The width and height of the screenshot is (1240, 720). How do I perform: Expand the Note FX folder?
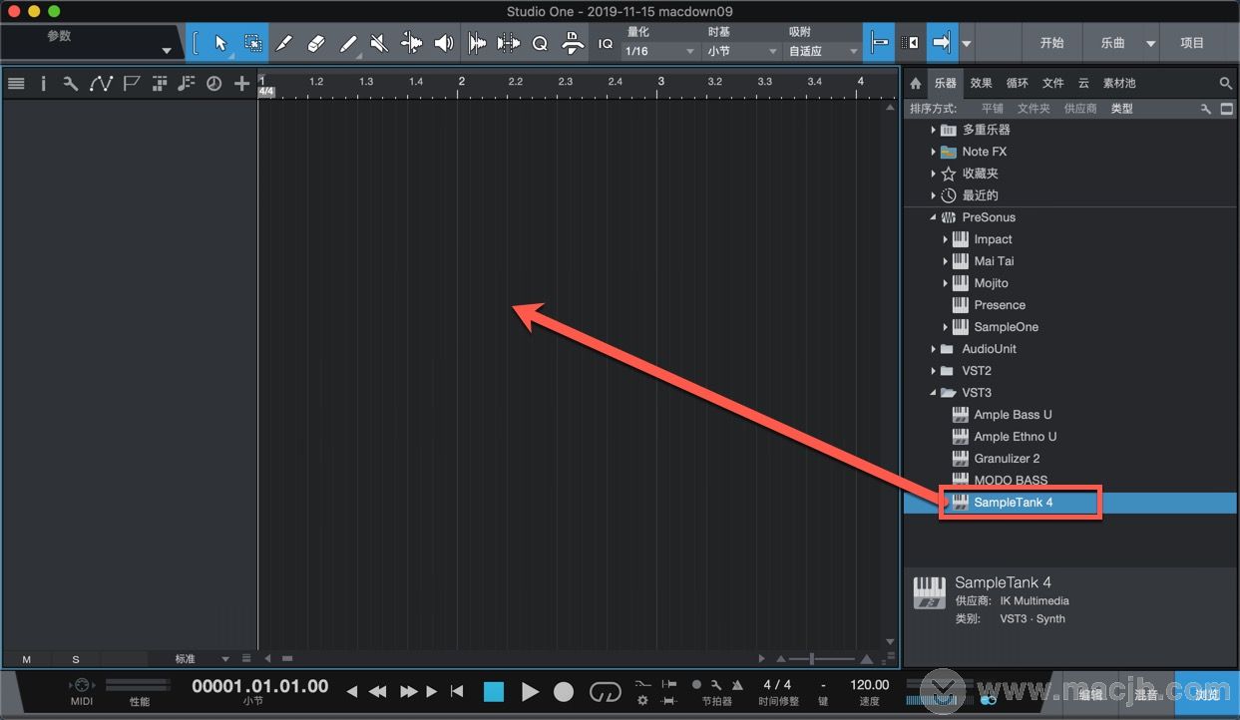934,152
